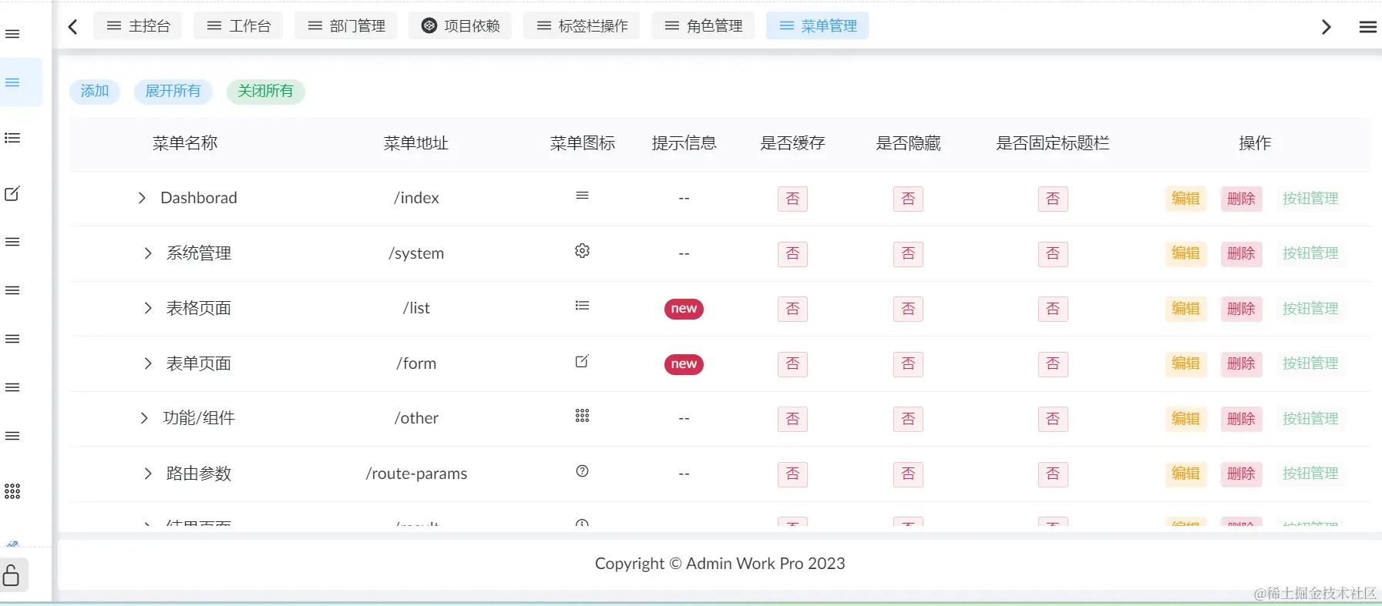Switch to the 主控台 tab

point(138,25)
